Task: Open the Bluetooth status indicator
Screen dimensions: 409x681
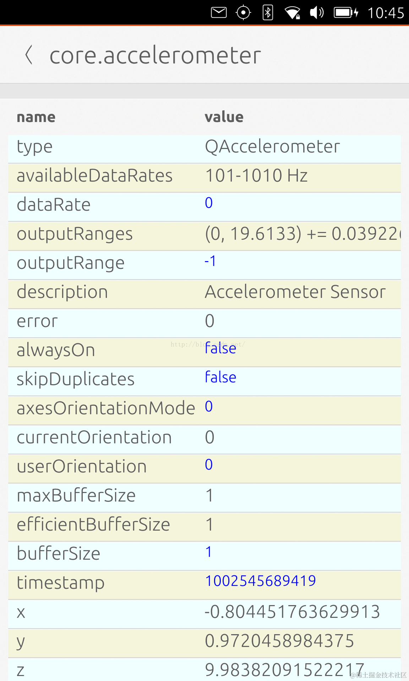Action: click(x=268, y=13)
